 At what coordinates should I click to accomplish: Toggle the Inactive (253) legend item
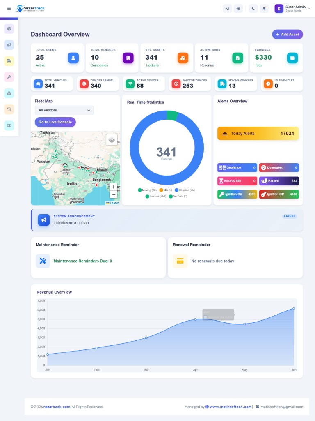click(155, 196)
